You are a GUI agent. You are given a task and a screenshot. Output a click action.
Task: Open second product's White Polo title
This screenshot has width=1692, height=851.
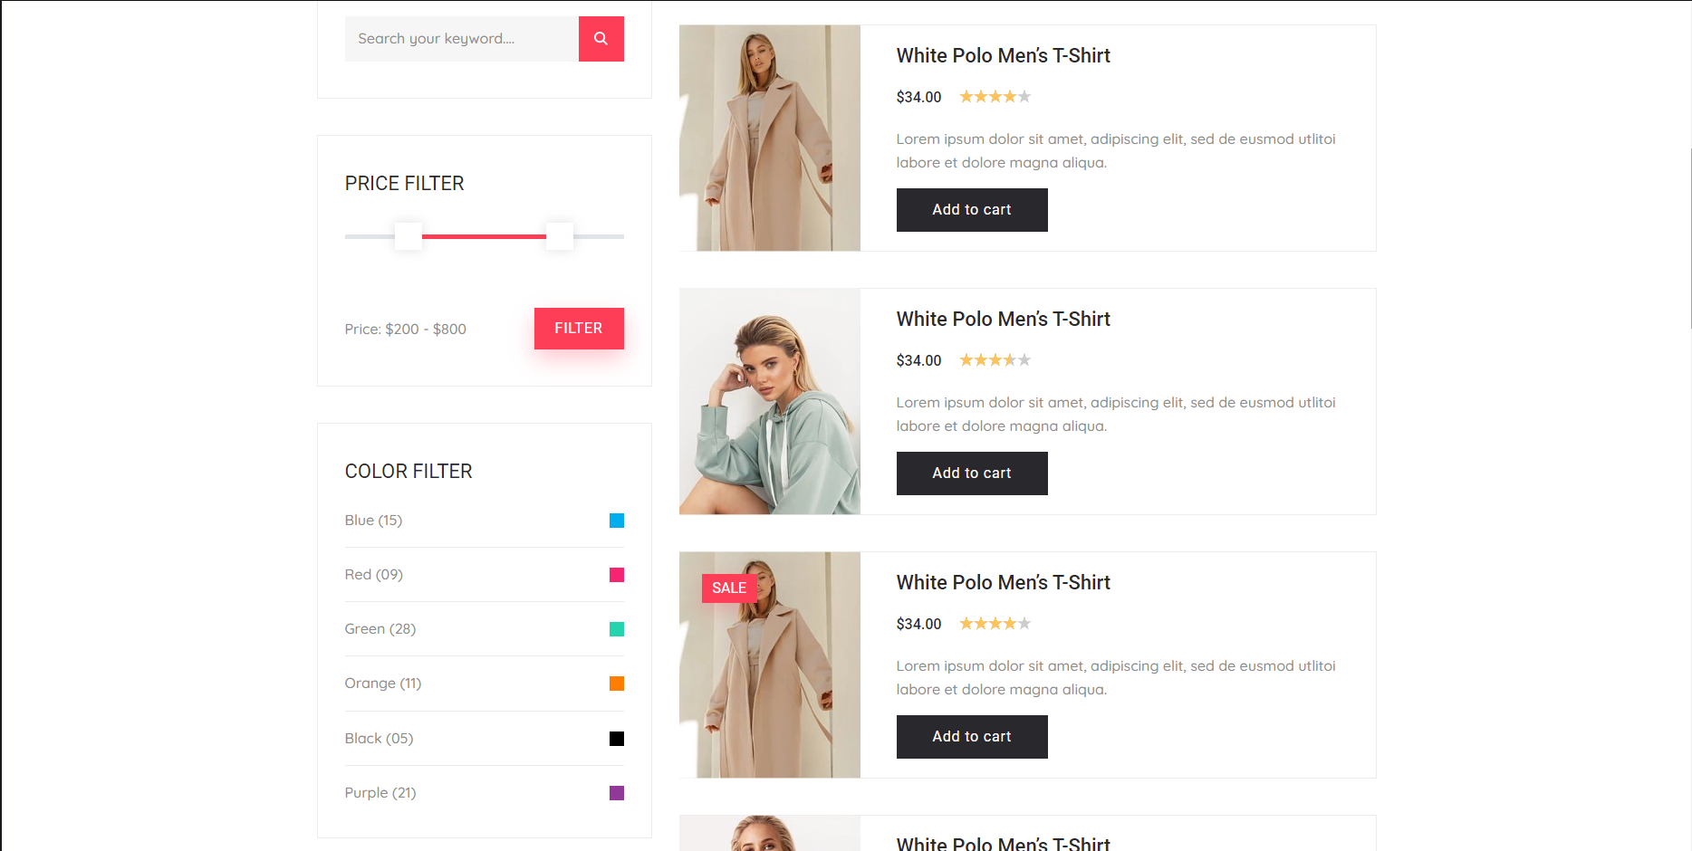pos(1003,320)
